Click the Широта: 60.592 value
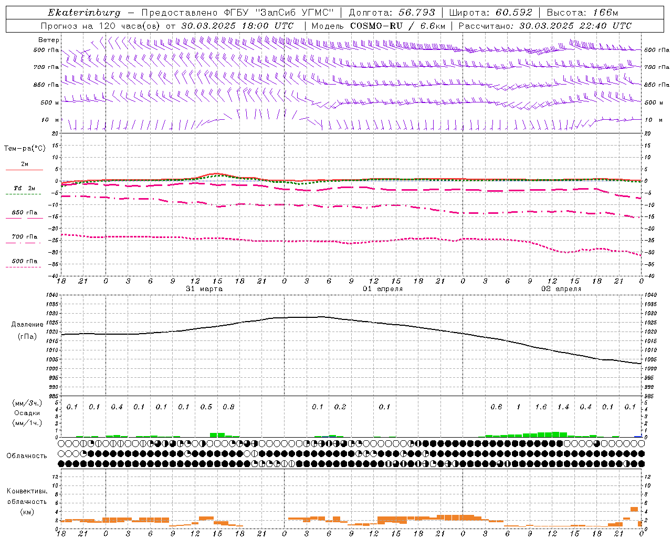Screen dimensions: 672x538 point(491,13)
